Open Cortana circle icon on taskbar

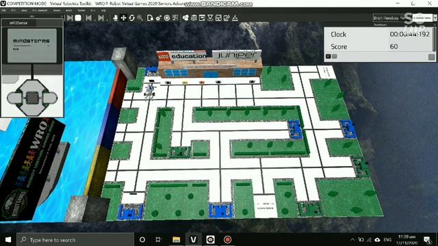click(142, 240)
